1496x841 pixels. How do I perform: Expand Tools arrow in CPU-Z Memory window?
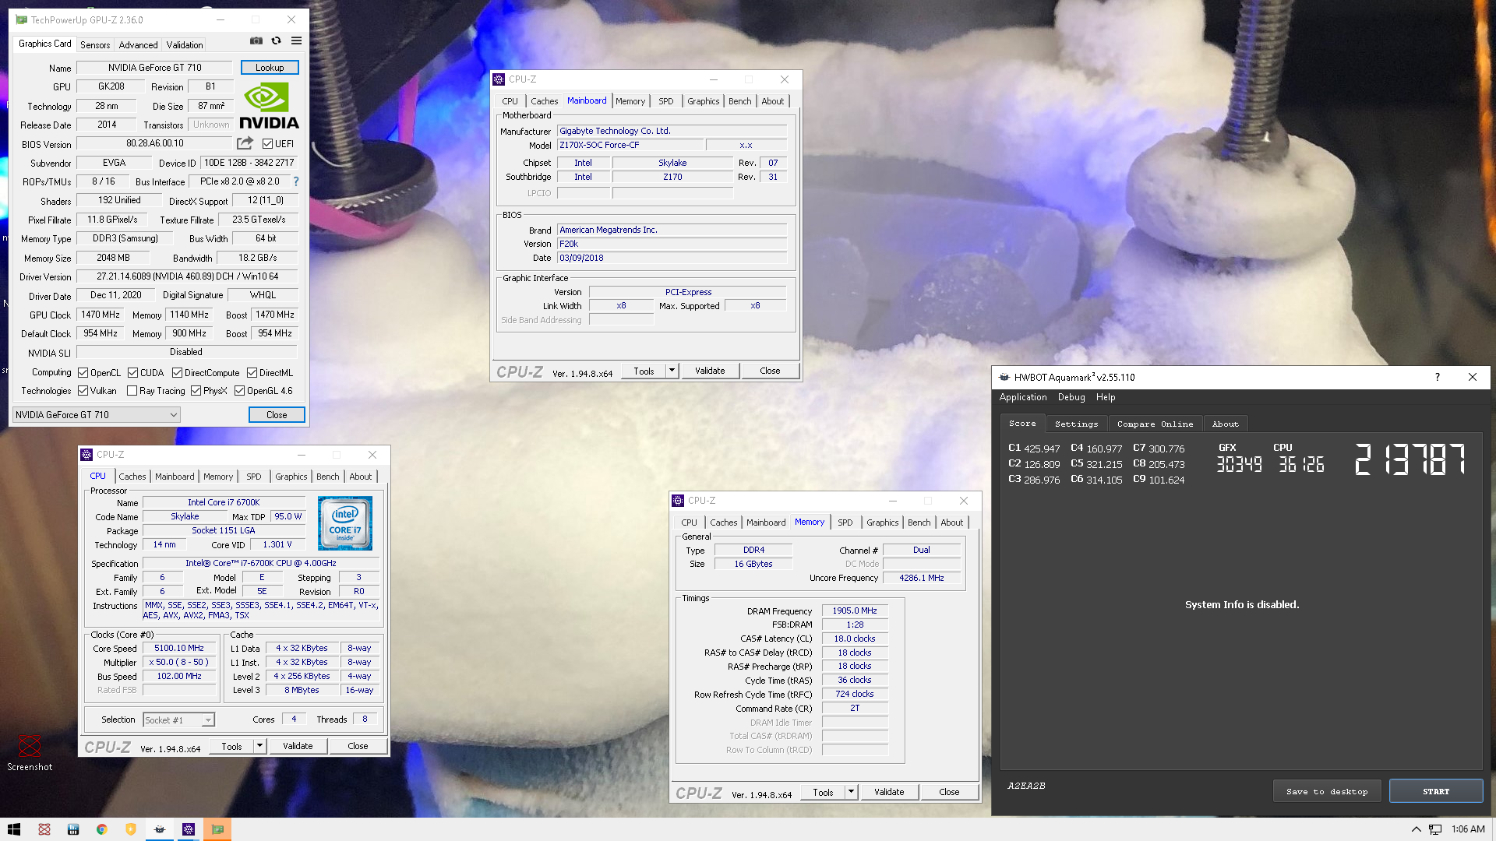(851, 792)
